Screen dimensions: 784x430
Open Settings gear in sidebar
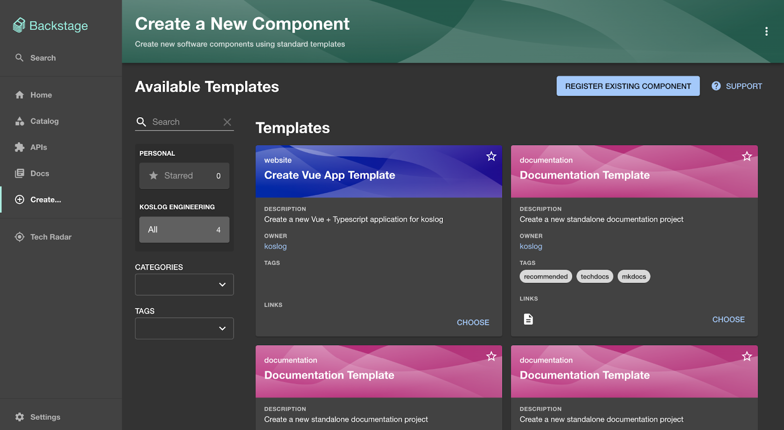(20, 417)
